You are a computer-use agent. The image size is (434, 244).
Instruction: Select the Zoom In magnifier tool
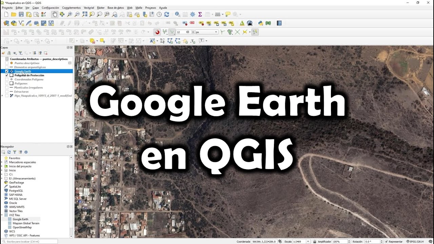coord(70,14)
